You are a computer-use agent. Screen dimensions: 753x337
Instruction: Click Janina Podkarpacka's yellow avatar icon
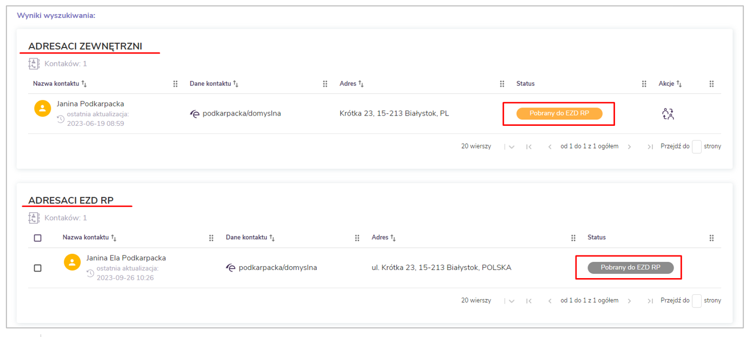(x=42, y=109)
